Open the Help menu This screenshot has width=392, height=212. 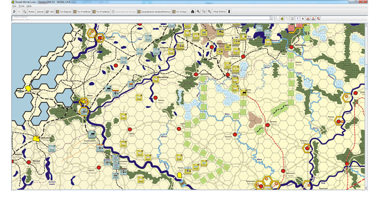29,6
